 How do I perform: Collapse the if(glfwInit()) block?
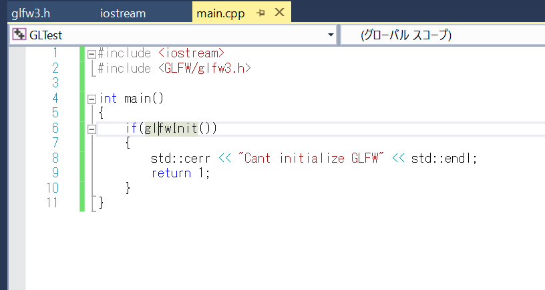tap(92, 129)
